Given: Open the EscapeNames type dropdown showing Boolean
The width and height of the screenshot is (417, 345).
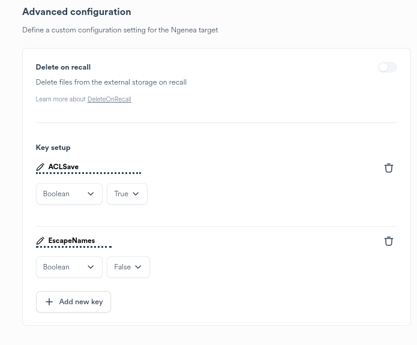Looking at the screenshot, I should pyautogui.click(x=69, y=267).
